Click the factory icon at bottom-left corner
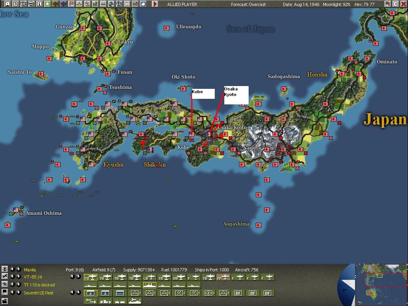 click(x=4, y=301)
